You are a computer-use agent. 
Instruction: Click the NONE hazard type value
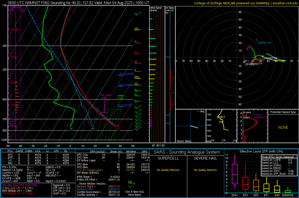coord(283,127)
